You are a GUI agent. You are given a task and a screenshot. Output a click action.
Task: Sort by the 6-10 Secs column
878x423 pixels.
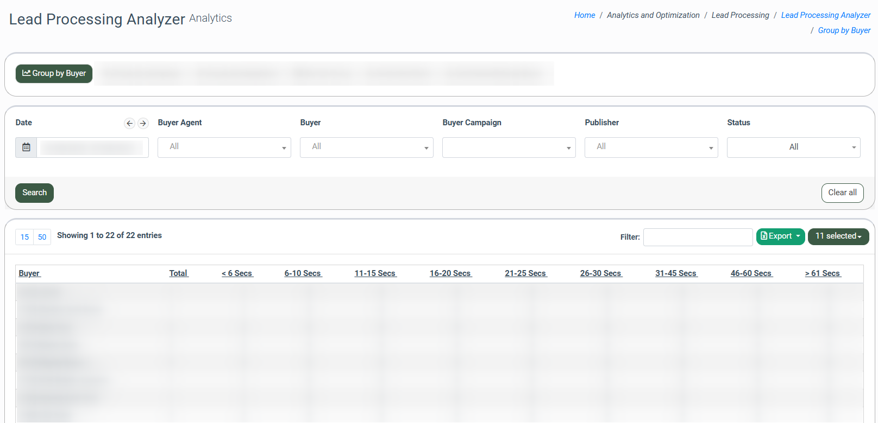coord(303,273)
